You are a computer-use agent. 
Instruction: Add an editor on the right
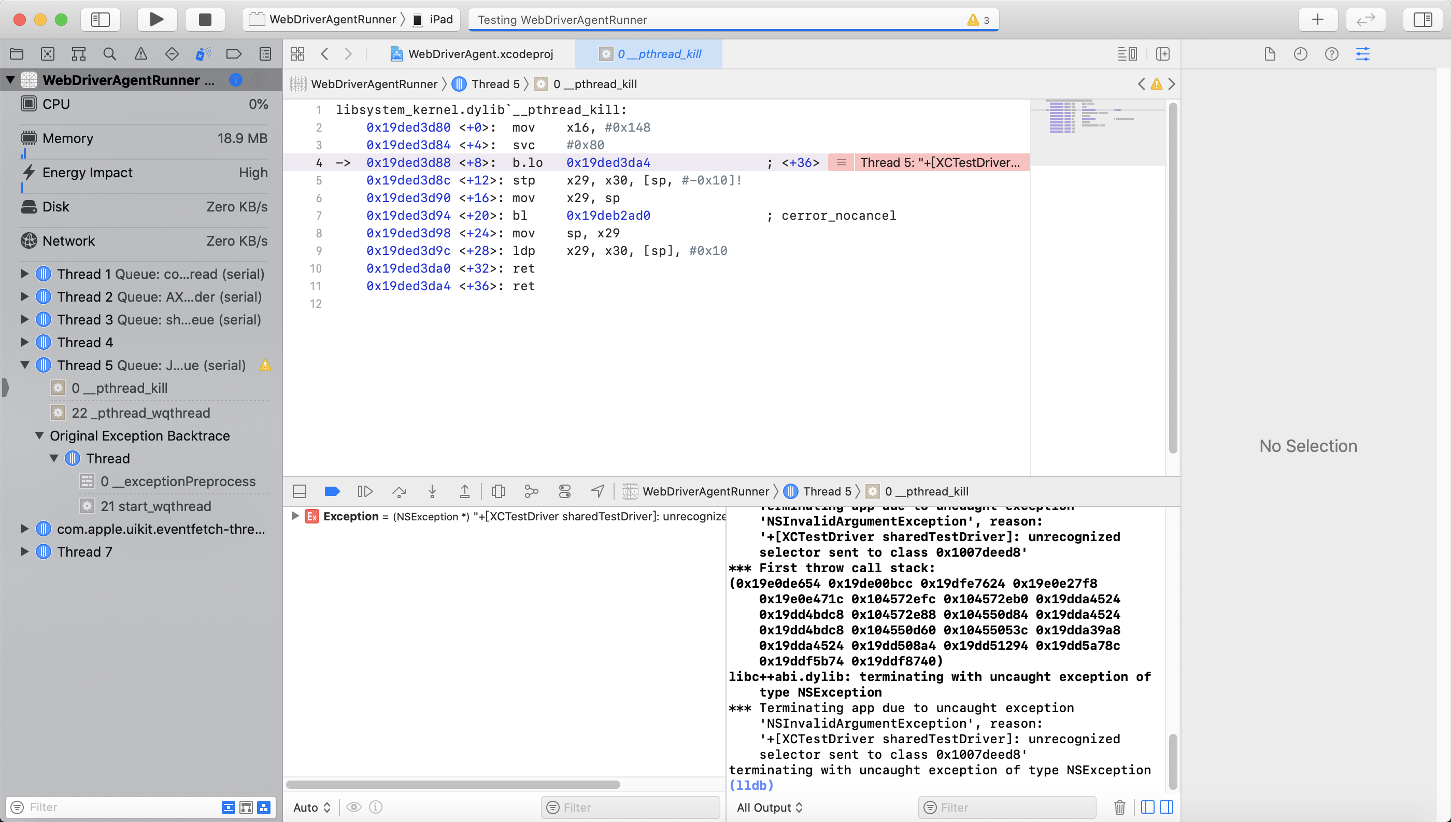click(x=1162, y=54)
